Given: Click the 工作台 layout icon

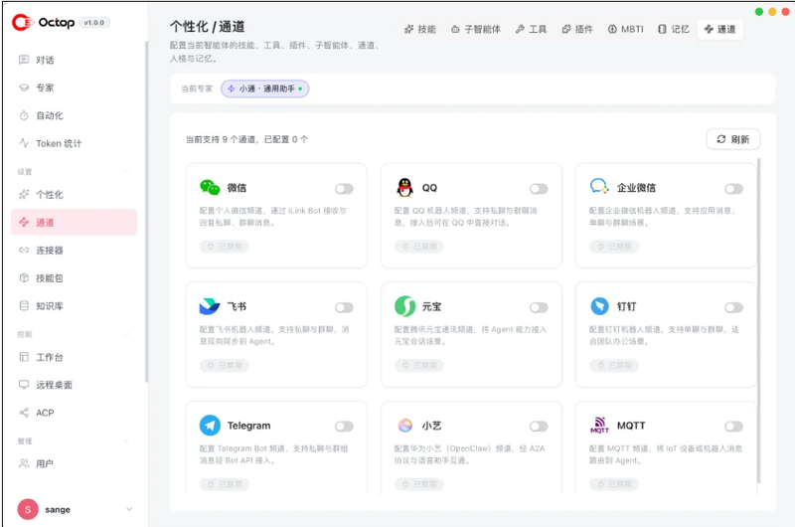Looking at the screenshot, I should click(24, 357).
